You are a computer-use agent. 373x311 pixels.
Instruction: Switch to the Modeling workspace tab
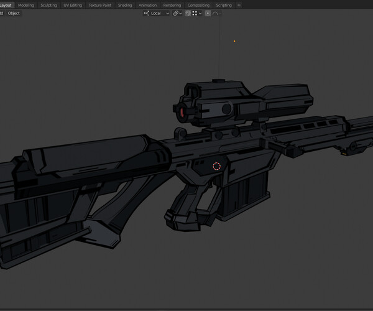(x=26, y=5)
